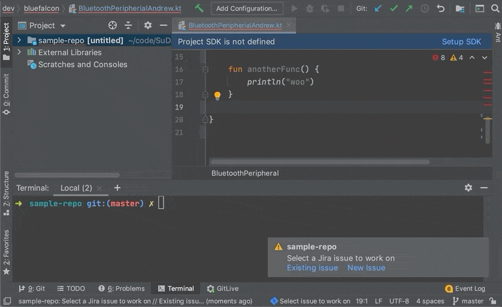The width and height of the screenshot is (502, 307).
Task: Click the Git Update Project arrow
Action: [x=378, y=8]
